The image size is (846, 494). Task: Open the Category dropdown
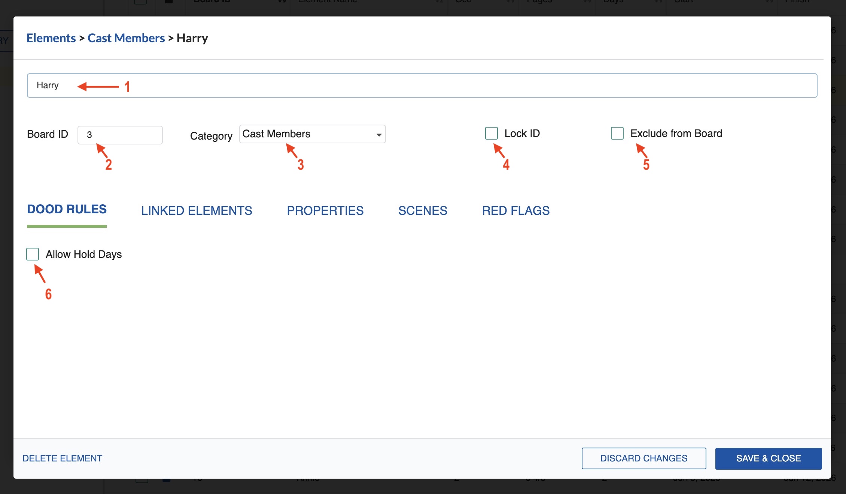point(312,134)
